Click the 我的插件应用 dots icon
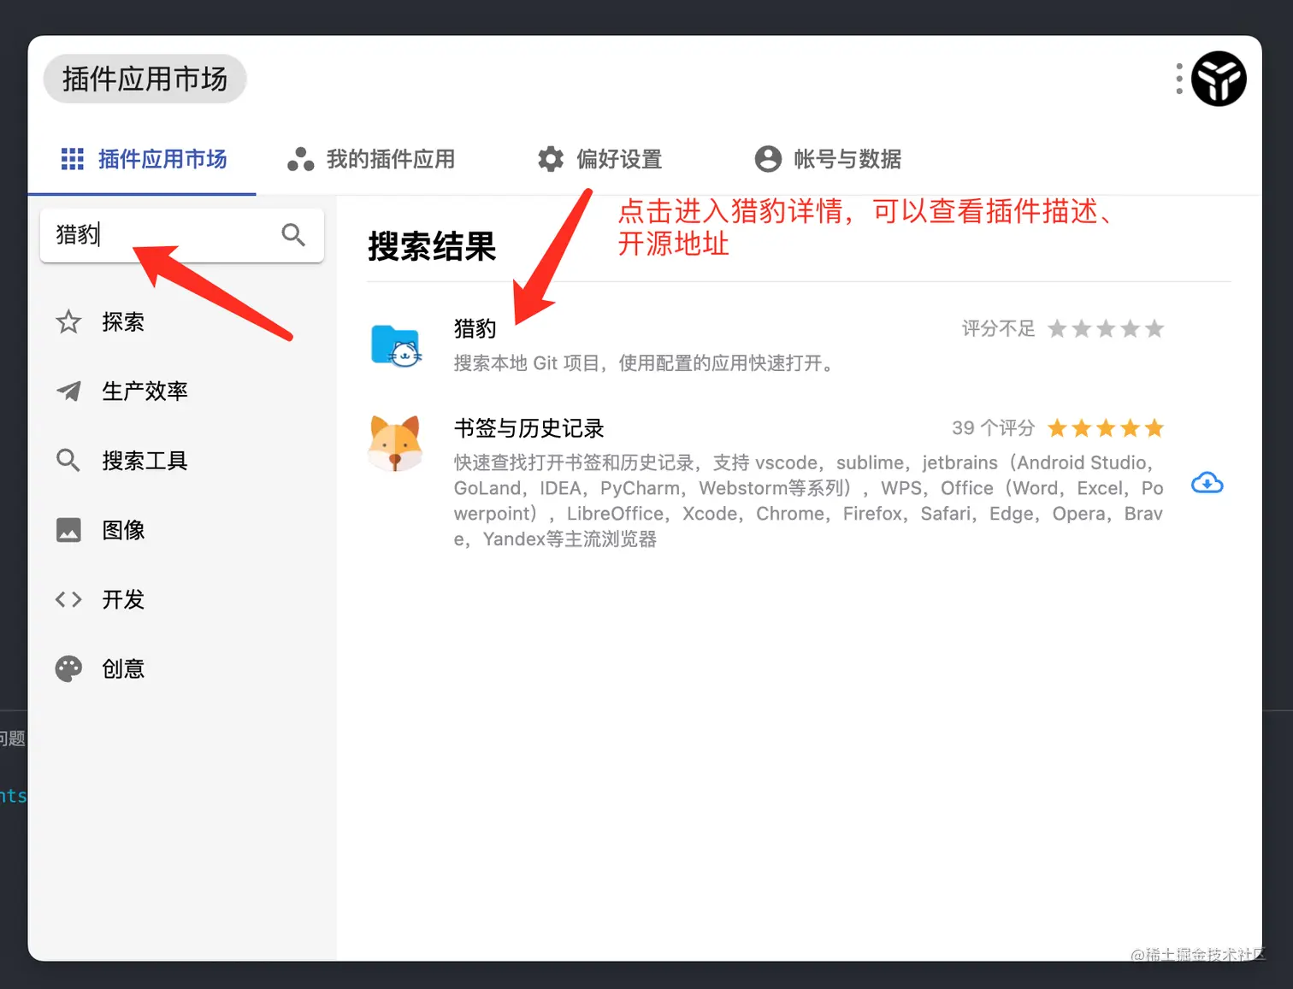1293x989 pixels. [300, 159]
